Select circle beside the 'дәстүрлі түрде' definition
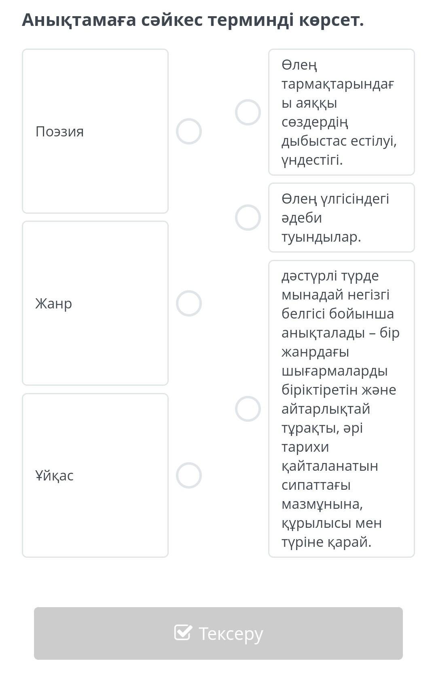This screenshot has height=680, width=432. point(248,409)
